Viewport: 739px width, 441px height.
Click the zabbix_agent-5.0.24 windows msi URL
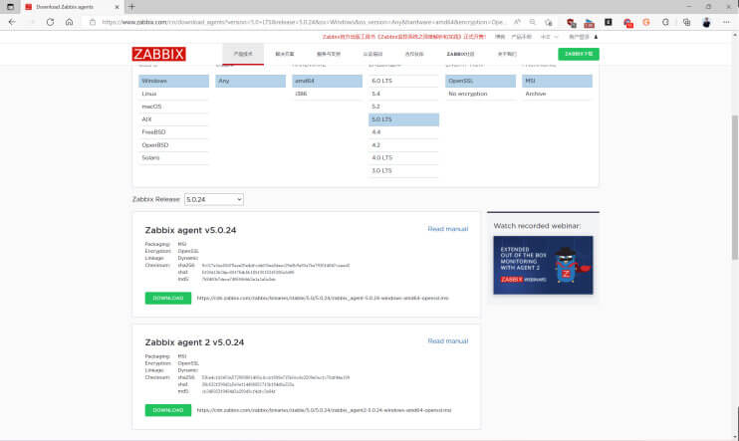pyautogui.click(x=323, y=298)
